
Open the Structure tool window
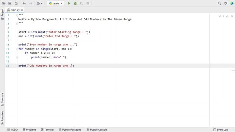[3, 99]
